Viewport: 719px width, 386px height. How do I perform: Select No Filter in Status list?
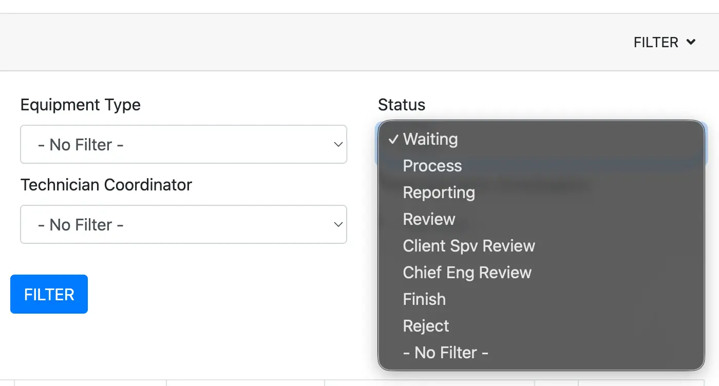pos(445,353)
